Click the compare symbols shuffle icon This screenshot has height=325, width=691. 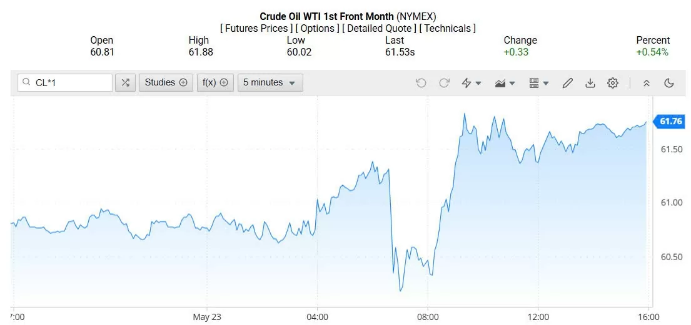125,83
